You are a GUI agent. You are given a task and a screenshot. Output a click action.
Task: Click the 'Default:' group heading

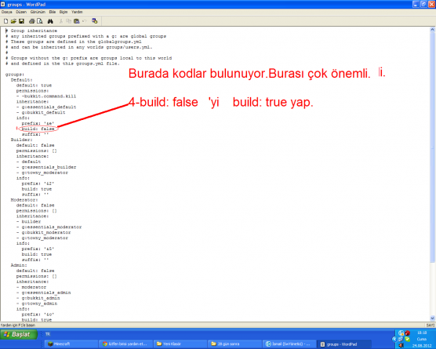(21, 80)
